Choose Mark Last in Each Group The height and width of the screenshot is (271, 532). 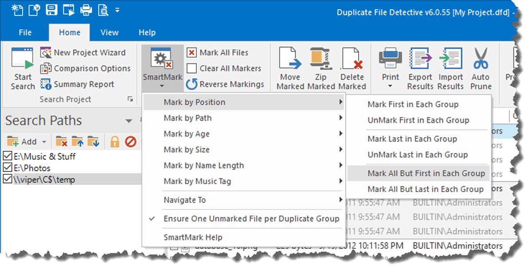coord(418,139)
